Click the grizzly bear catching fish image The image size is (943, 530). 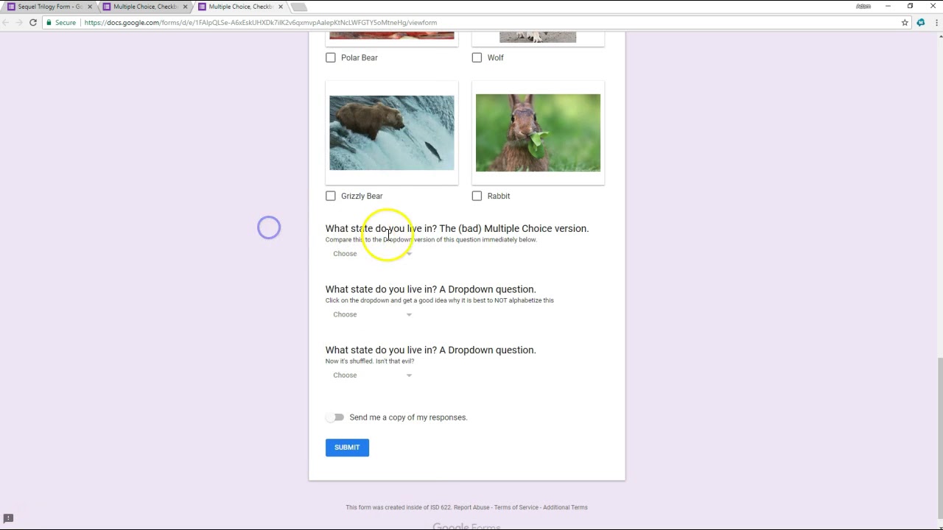click(x=392, y=132)
